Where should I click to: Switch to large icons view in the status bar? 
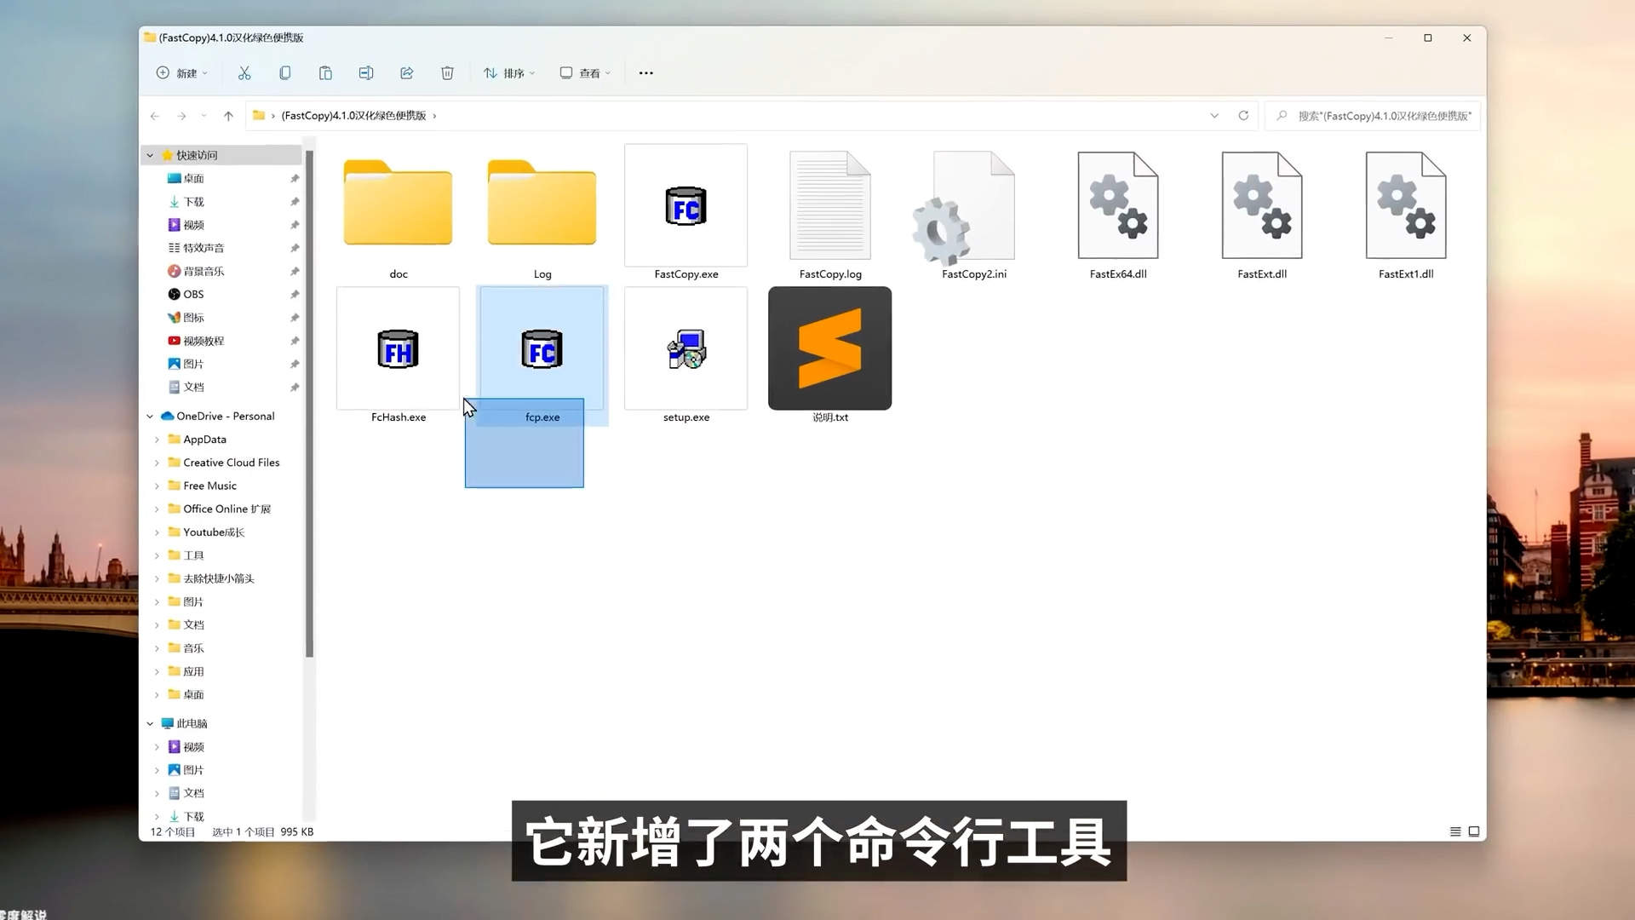click(x=1474, y=831)
